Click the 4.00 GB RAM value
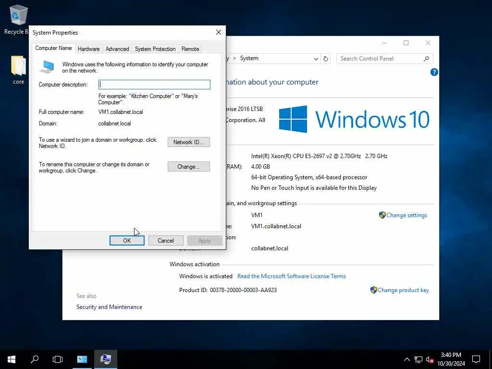The image size is (492, 369). (x=260, y=167)
